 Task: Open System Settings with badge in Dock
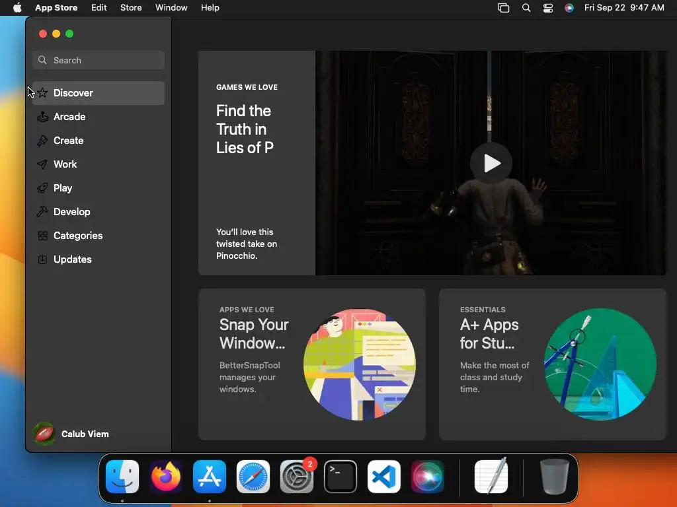tap(297, 477)
